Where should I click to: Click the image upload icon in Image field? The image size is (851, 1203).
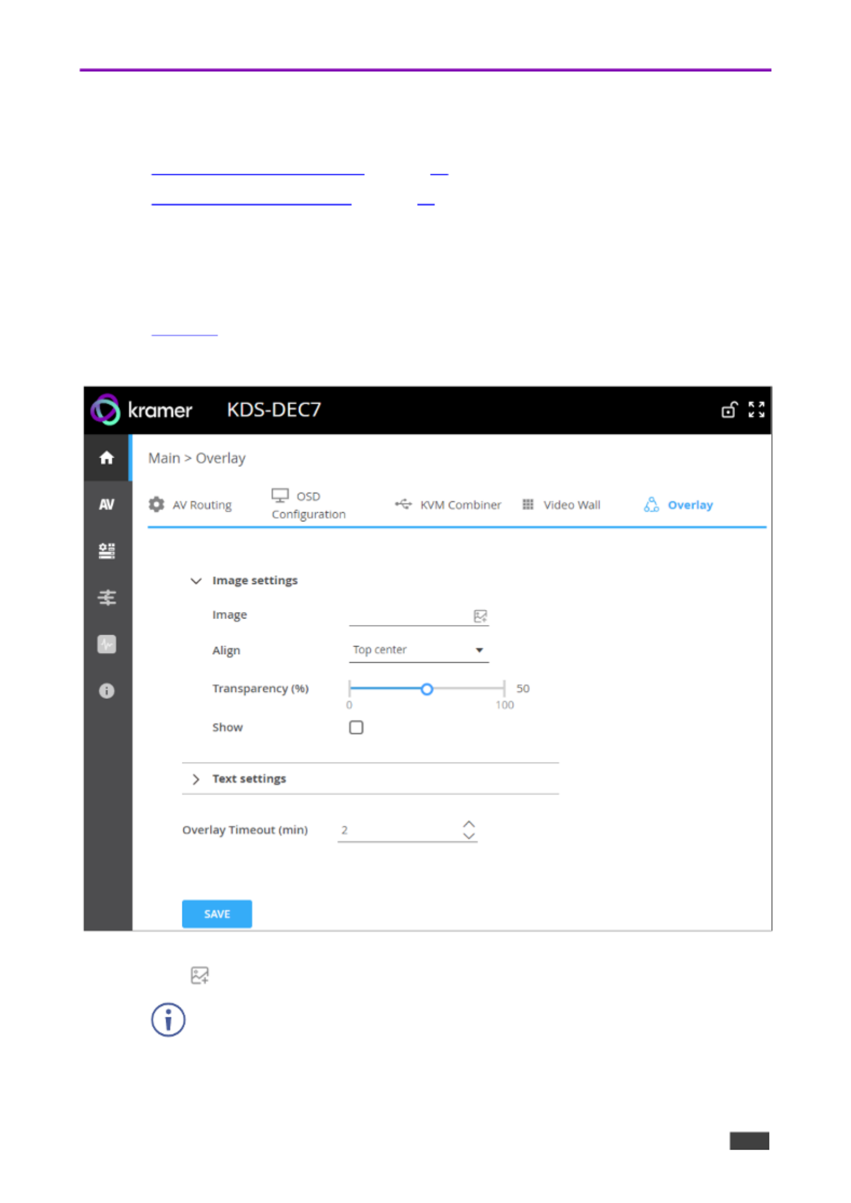[x=480, y=616]
